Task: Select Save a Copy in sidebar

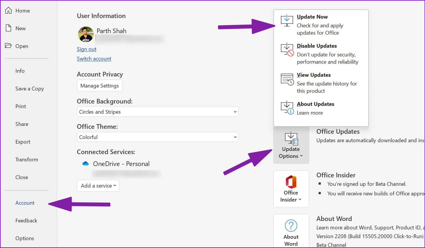Action: point(30,89)
